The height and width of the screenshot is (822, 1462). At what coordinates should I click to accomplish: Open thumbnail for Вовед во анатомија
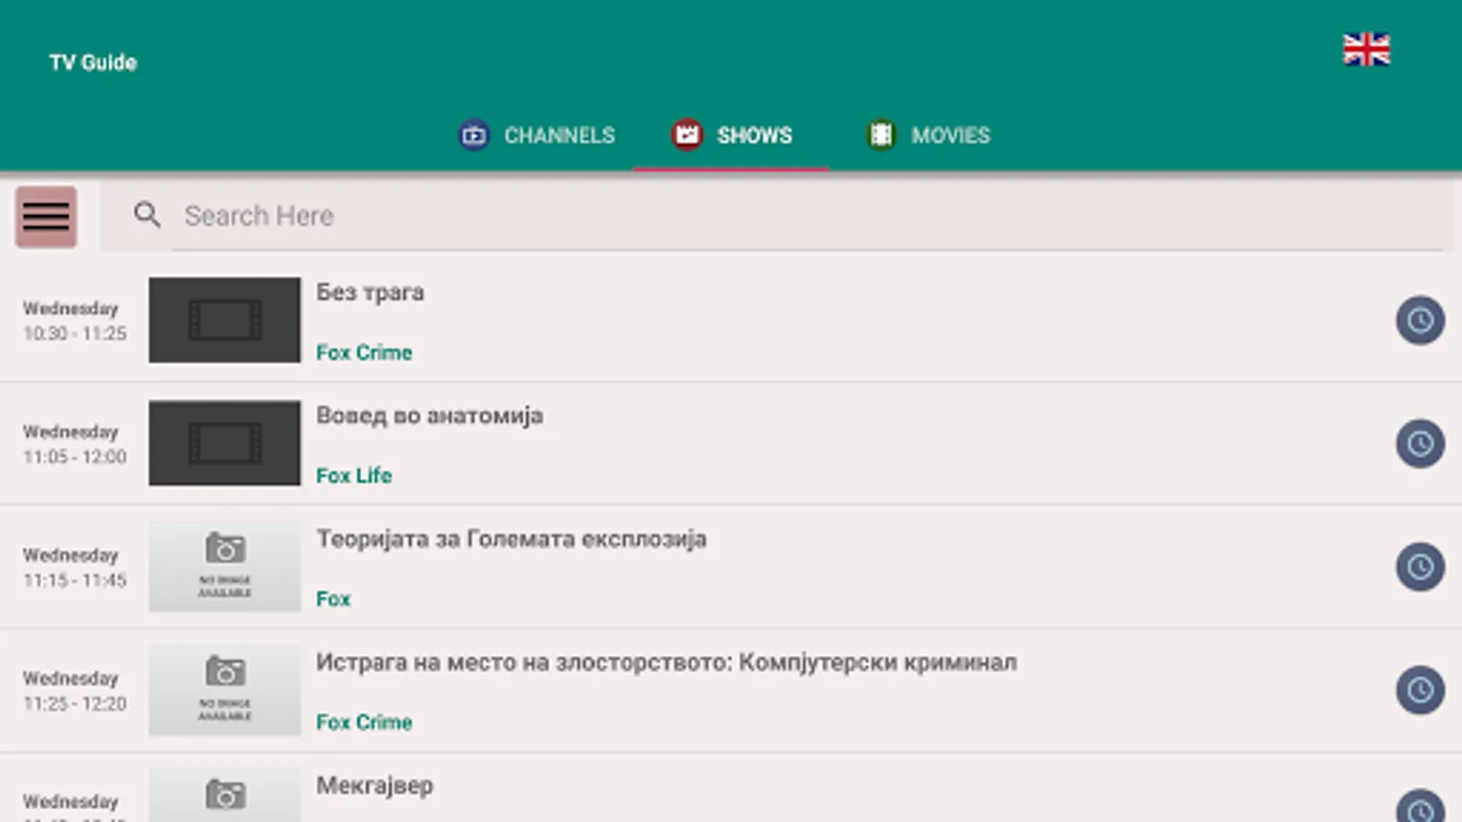[225, 443]
